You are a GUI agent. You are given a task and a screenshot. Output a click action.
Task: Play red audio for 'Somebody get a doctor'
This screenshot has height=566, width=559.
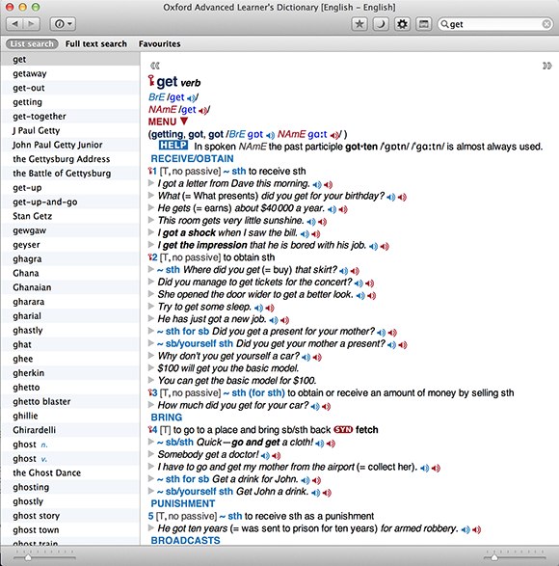276,455
